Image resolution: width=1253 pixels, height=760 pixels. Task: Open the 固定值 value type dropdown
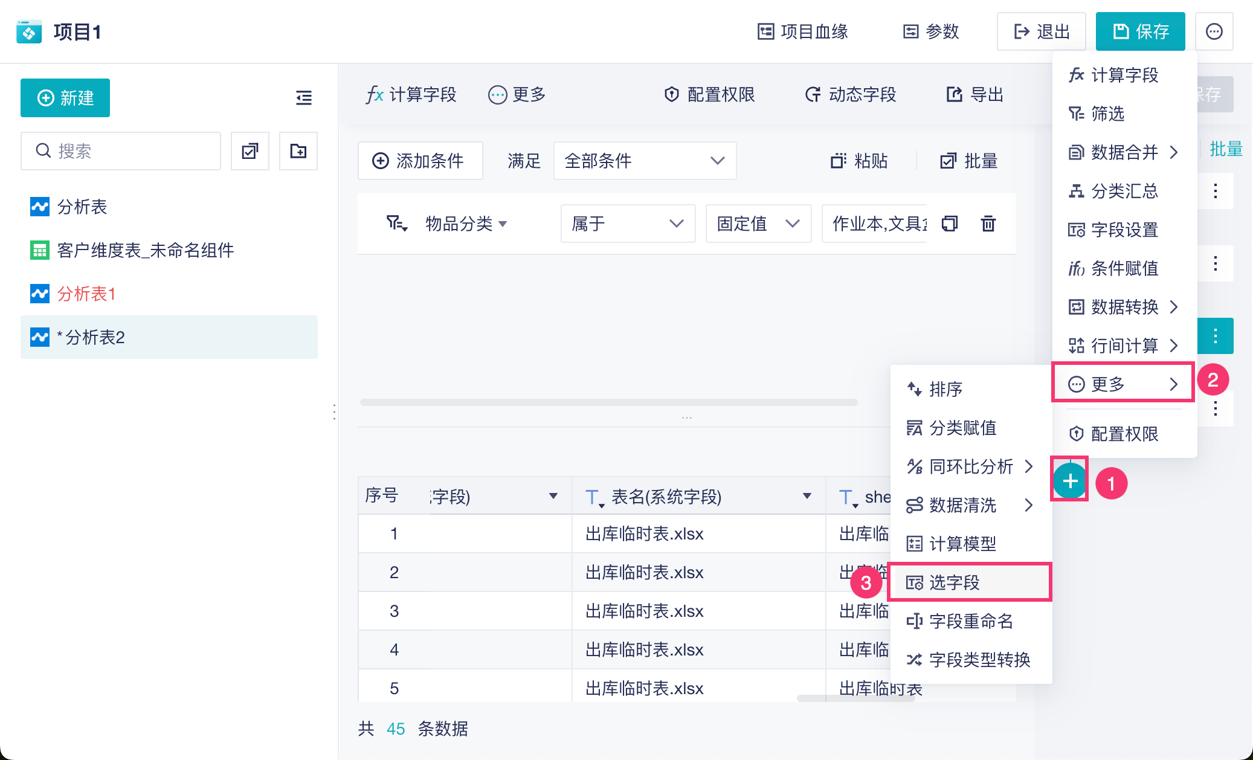coord(758,224)
